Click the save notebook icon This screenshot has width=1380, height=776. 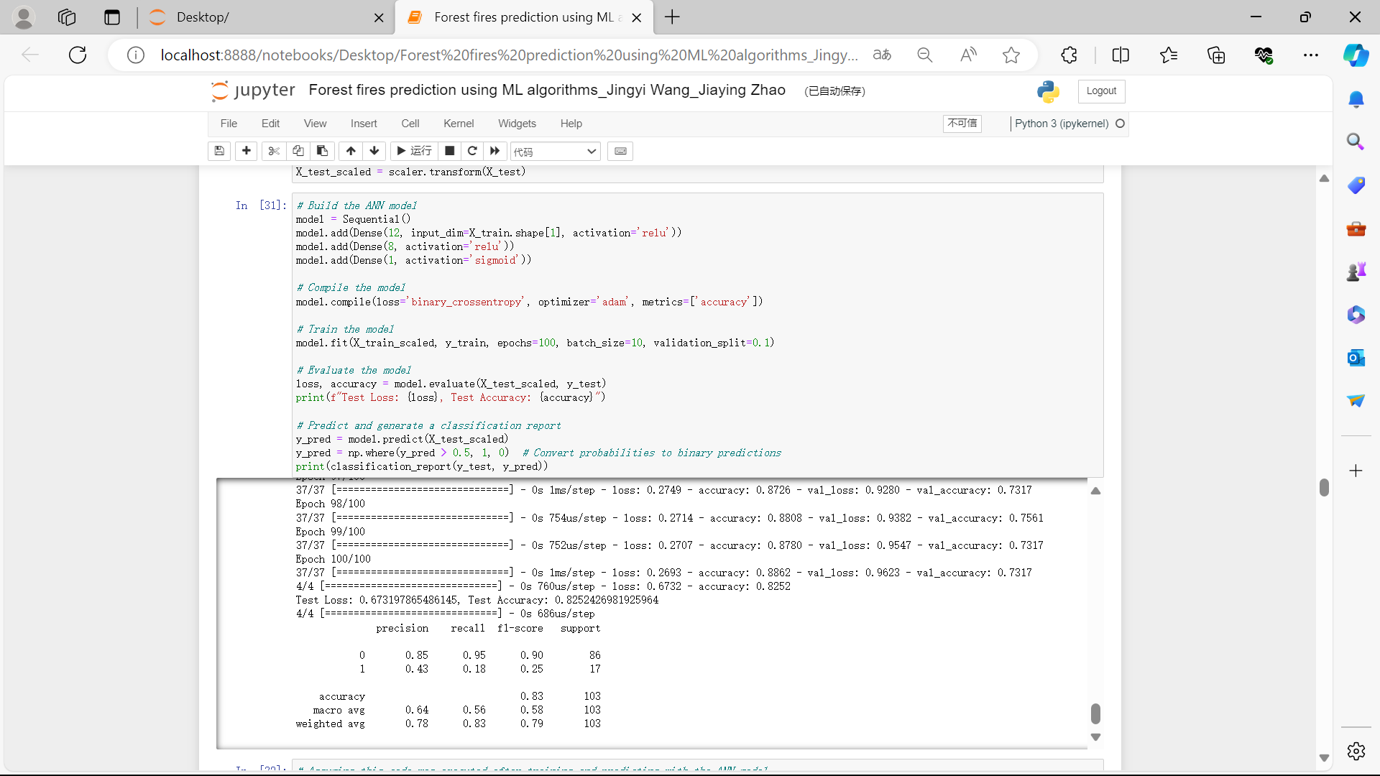point(219,151)
